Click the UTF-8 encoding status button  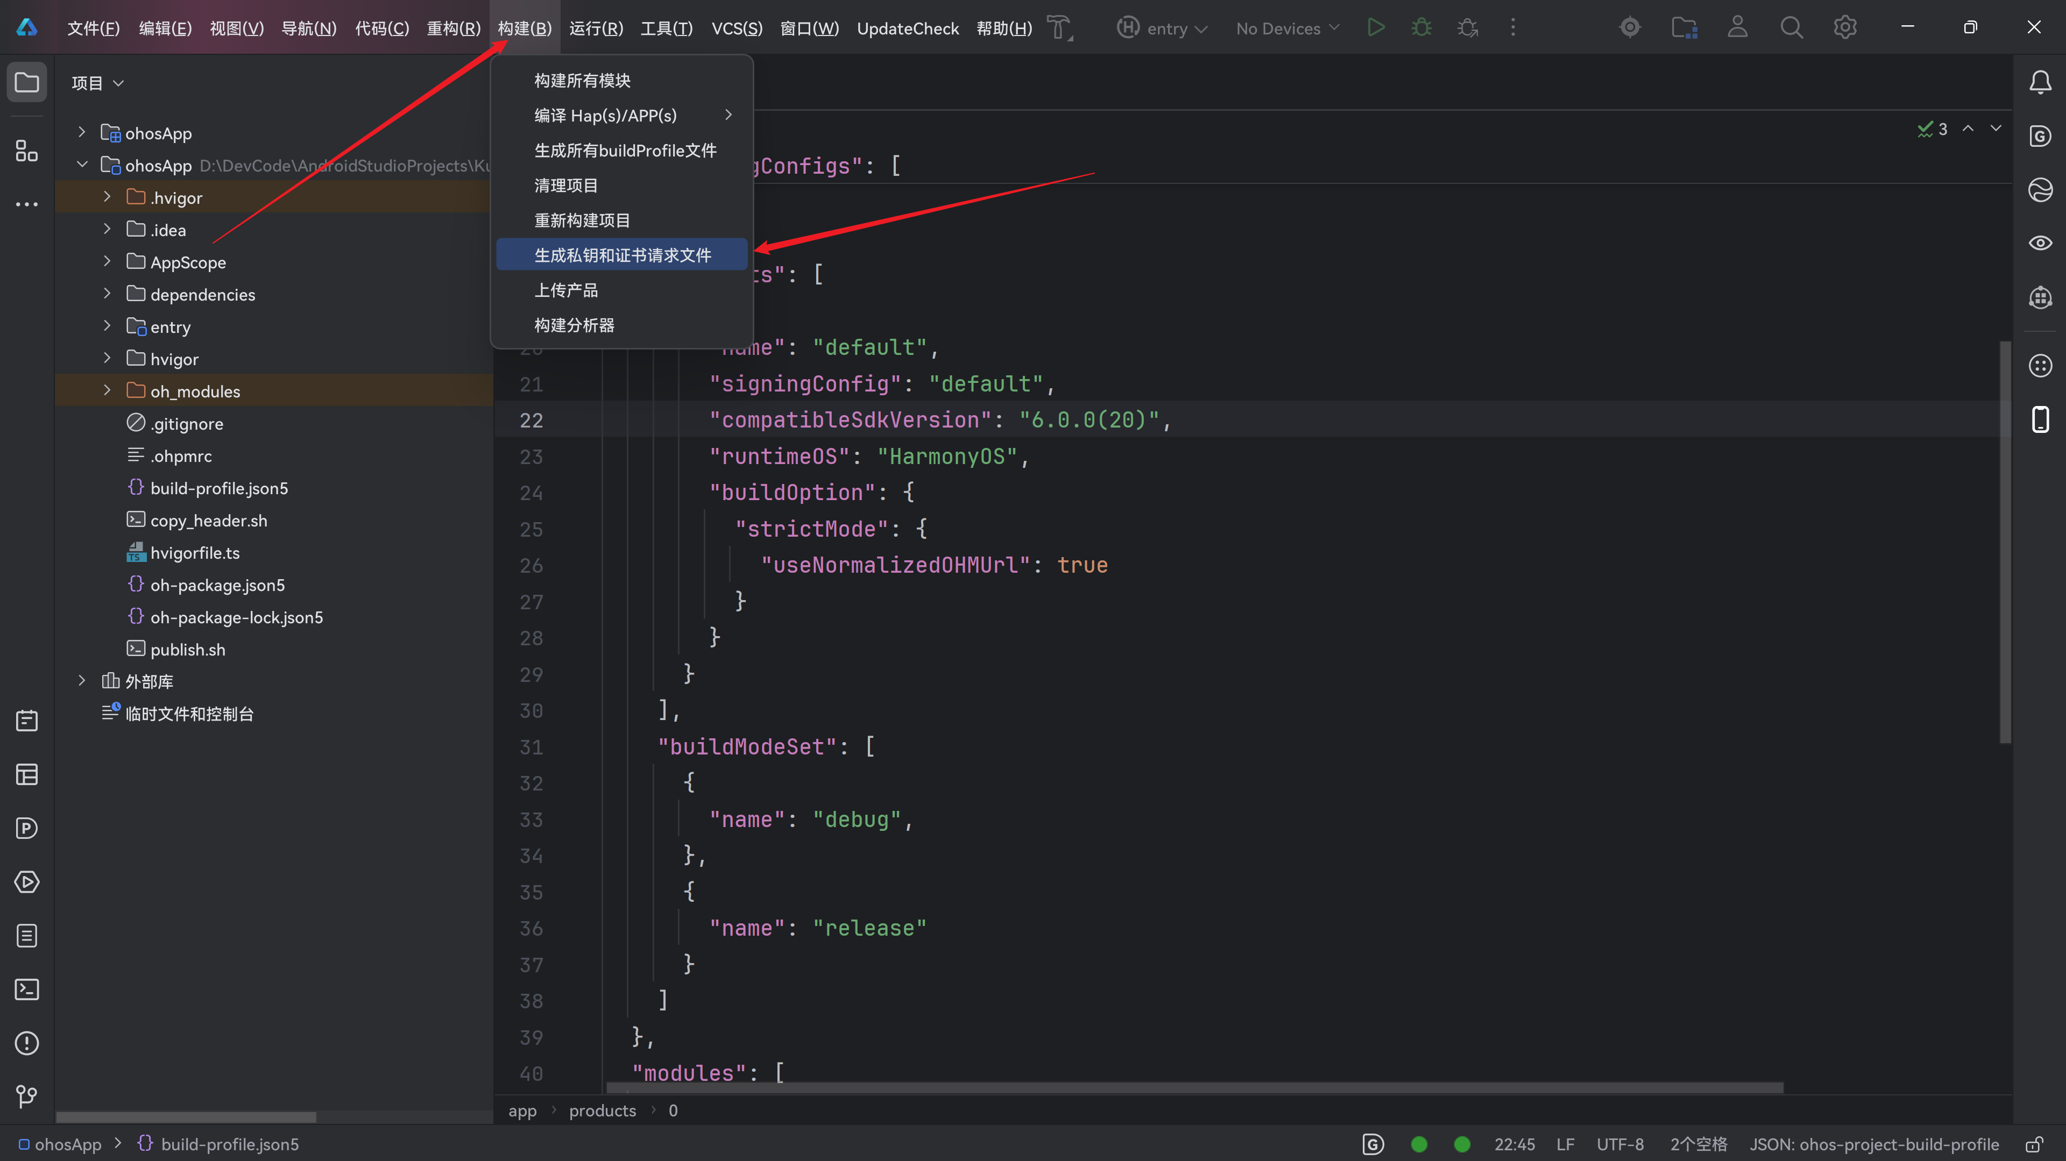coord(1619,1144)
